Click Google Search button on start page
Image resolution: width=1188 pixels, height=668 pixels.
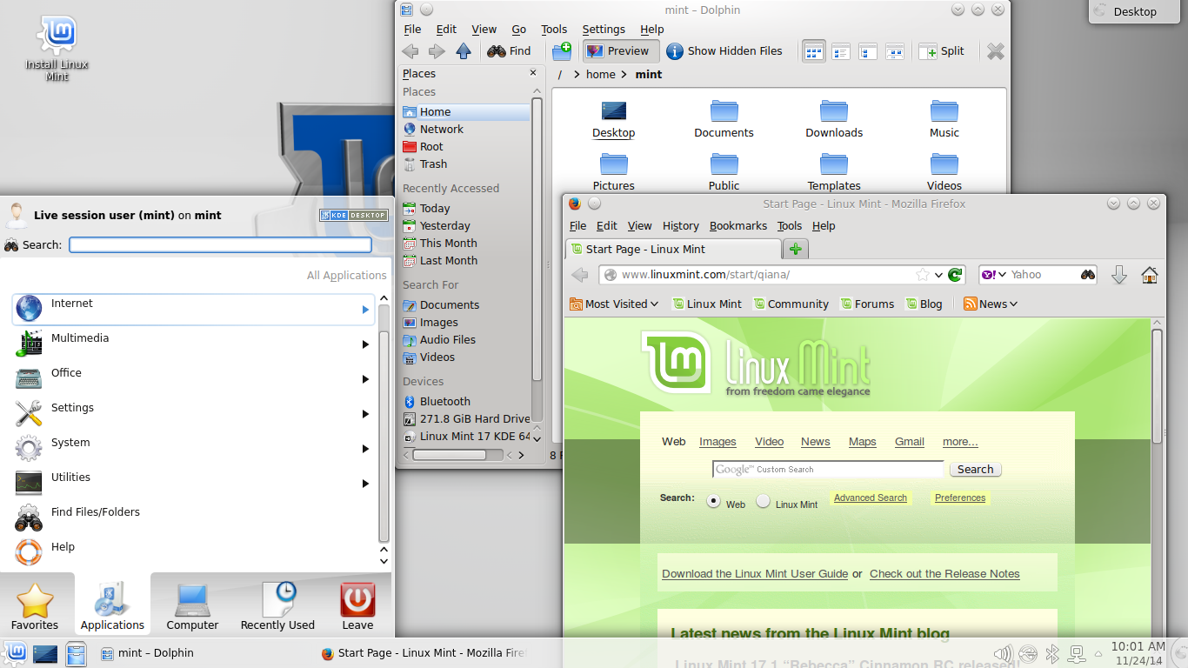coord(975,470)
